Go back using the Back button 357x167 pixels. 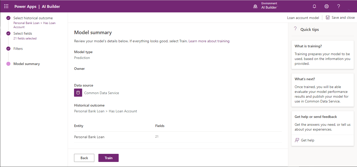tap(84, 158)
